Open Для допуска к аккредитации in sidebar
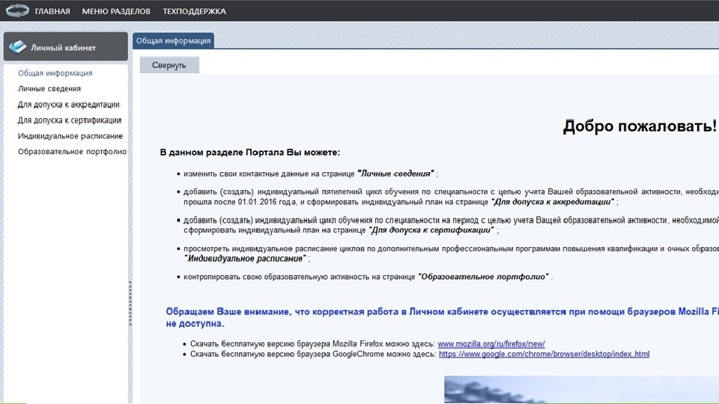Viewport: 719px width, 404px height. [69, 105]
